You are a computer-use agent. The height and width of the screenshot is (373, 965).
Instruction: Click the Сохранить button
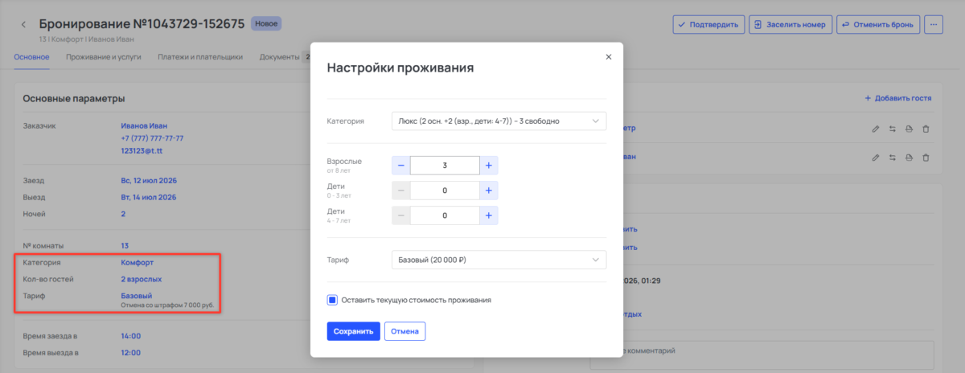[353, 331]
